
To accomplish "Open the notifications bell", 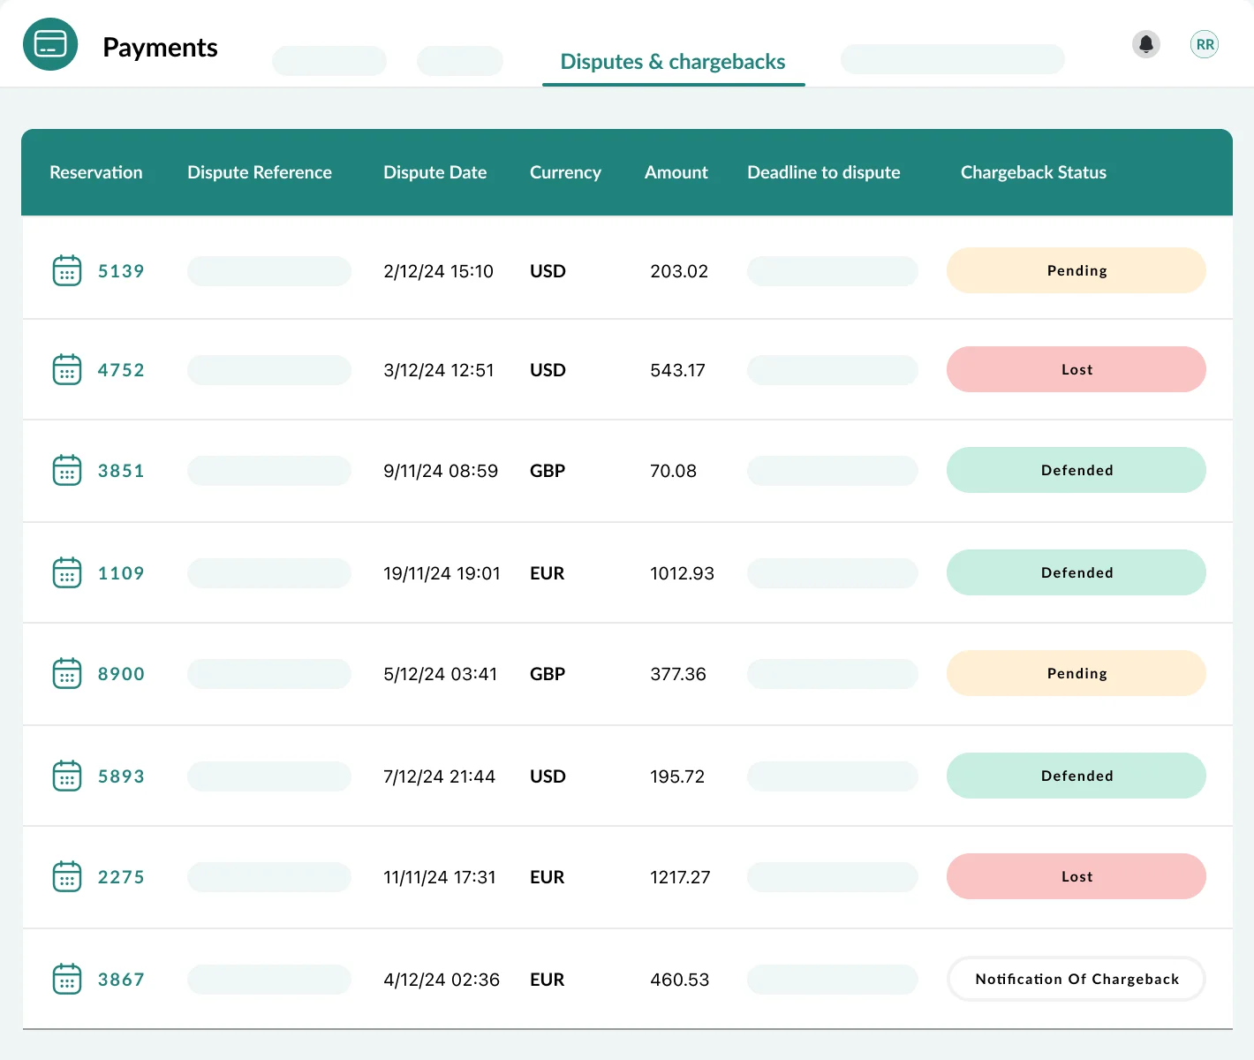I will pyautogui.click(x=1146, y=44).
